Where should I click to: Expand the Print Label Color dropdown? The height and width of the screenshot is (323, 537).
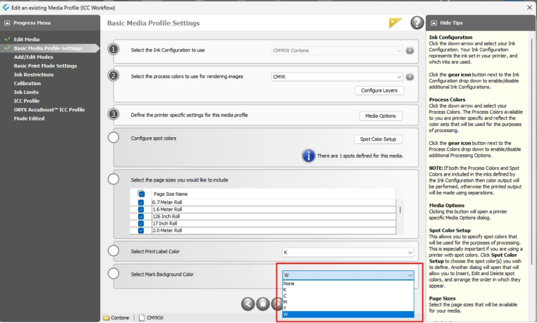348,252
